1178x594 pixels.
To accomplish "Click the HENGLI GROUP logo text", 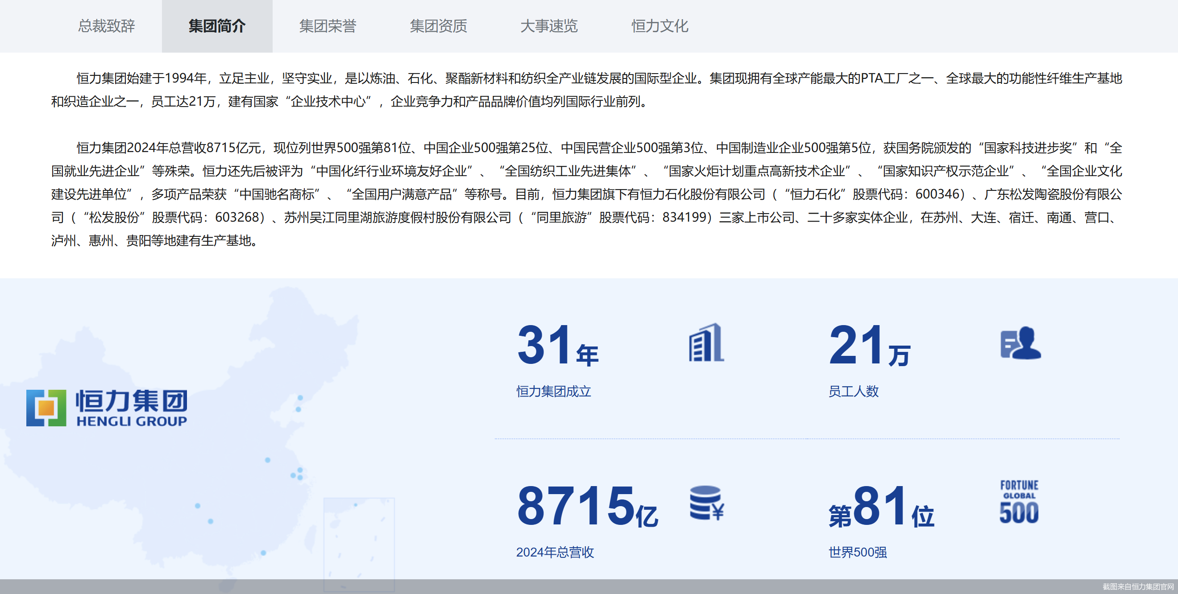I will (132, 421).
